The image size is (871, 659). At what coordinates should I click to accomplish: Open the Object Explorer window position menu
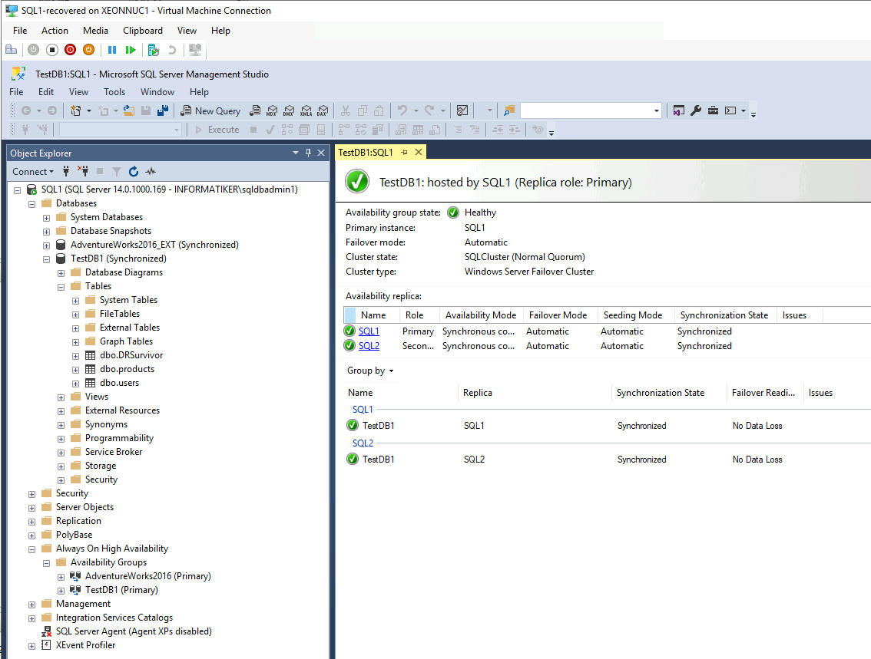pos(296,153)
